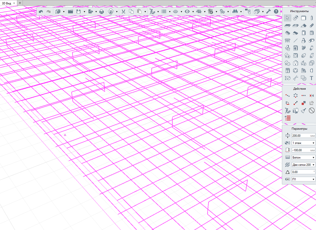
Task: Pick the Dimension tool
Action: [287, 78]
